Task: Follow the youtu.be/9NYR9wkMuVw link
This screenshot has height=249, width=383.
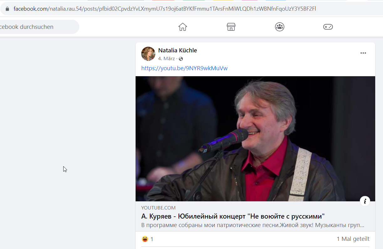Action: point(184,68)
